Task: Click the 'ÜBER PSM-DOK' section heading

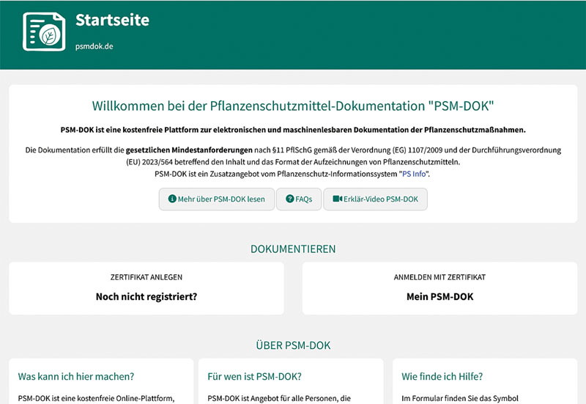Action: point(293,345)
